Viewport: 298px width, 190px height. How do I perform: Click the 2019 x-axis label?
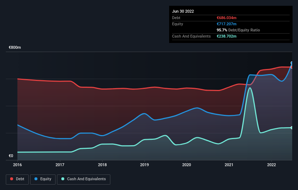(x=144, y=165)
